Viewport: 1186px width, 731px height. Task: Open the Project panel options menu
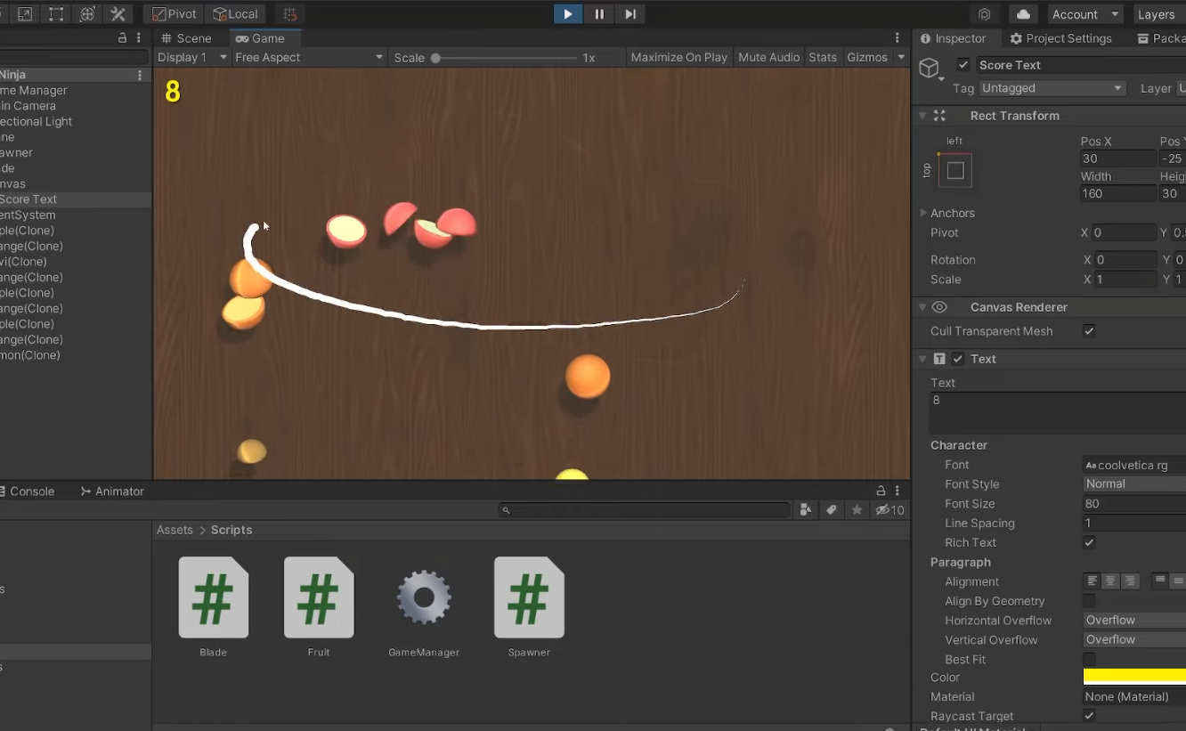pyautogui.click(x=898, y=491)
